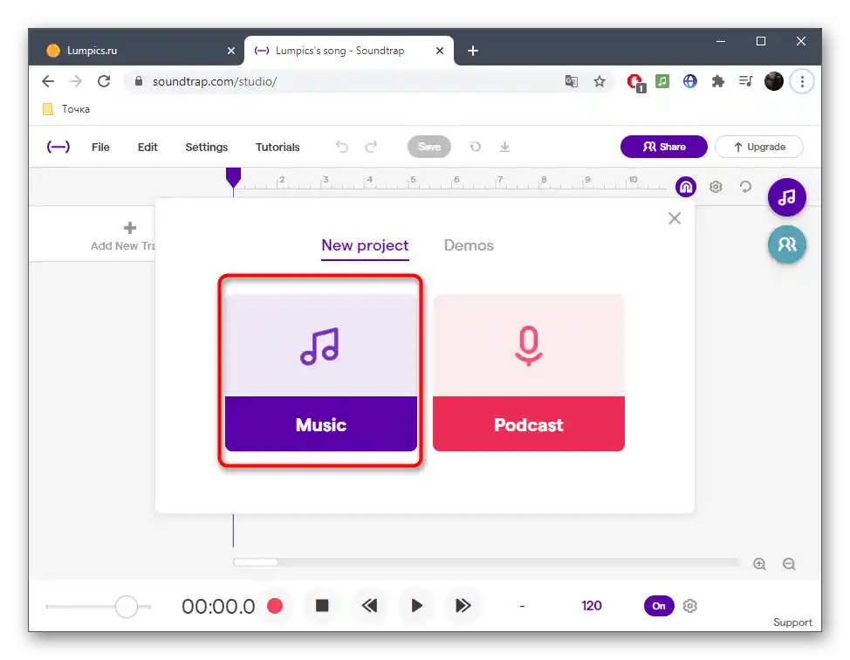The width and height of the screenshot is (850, 660).
Task: Click the Upgrade button
Action: tap(759, 147)
